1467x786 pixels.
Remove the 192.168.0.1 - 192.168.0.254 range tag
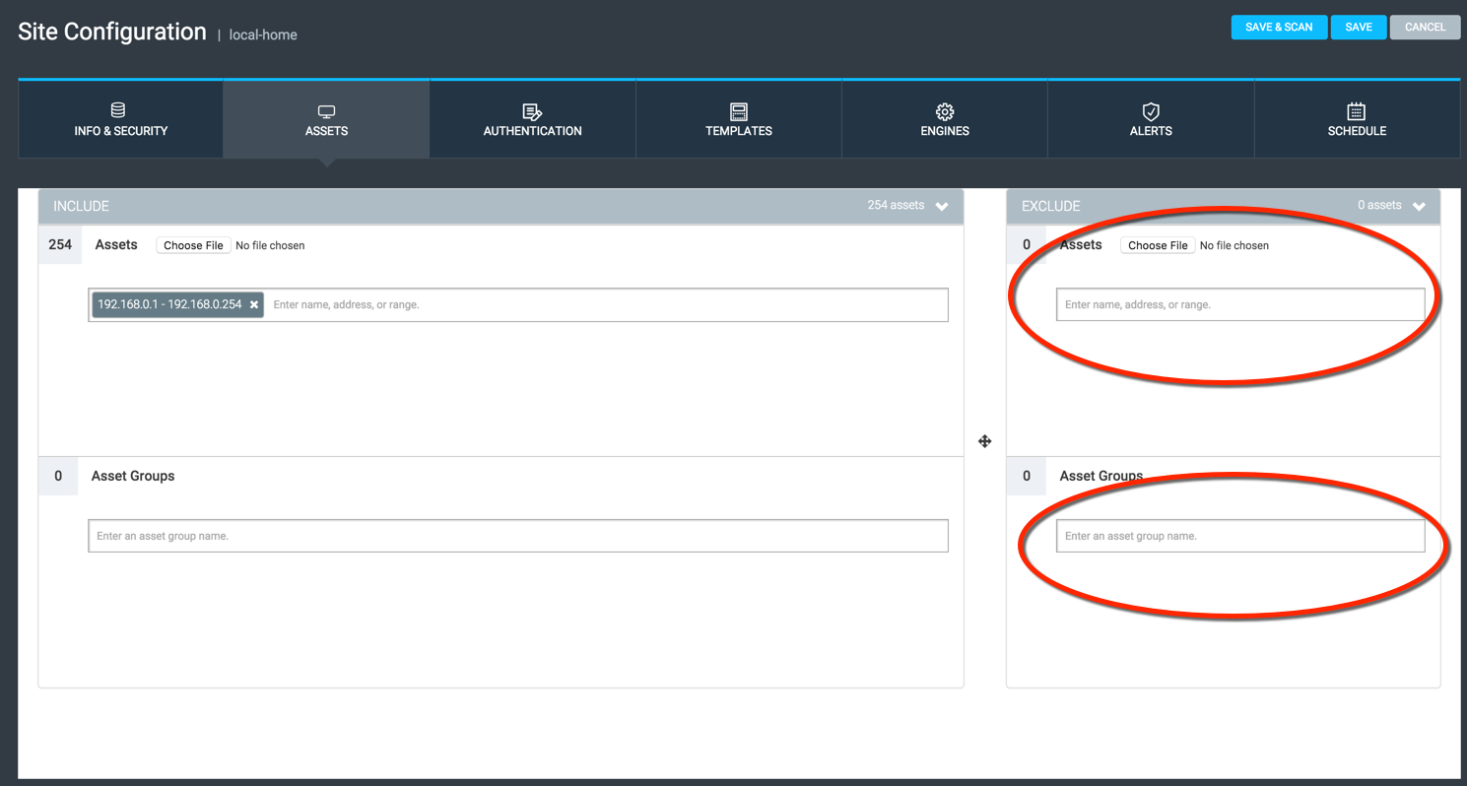pos(254,305)
